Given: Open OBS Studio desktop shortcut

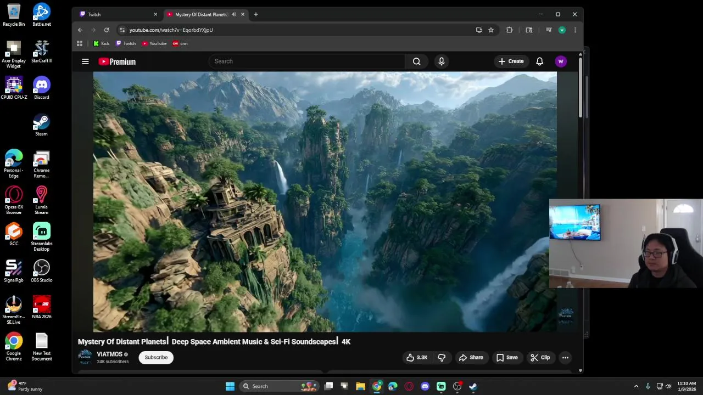Looking at the screenshot, I should tap(41, 272).
